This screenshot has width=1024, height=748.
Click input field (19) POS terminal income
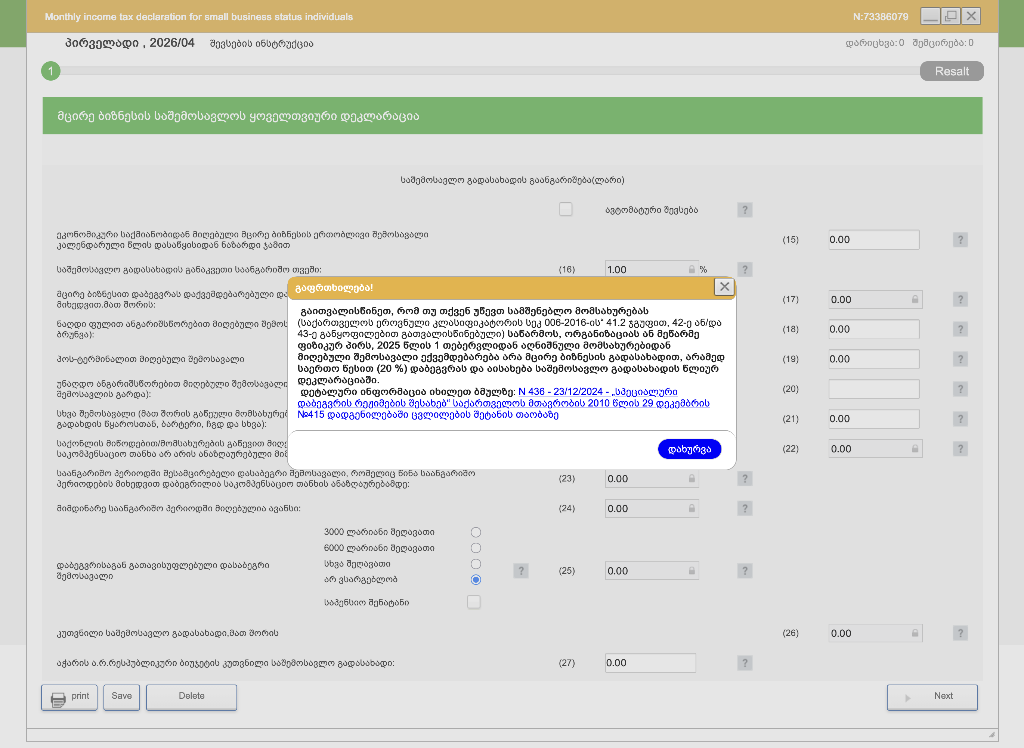pyautogui.click(x=873, y=359)
